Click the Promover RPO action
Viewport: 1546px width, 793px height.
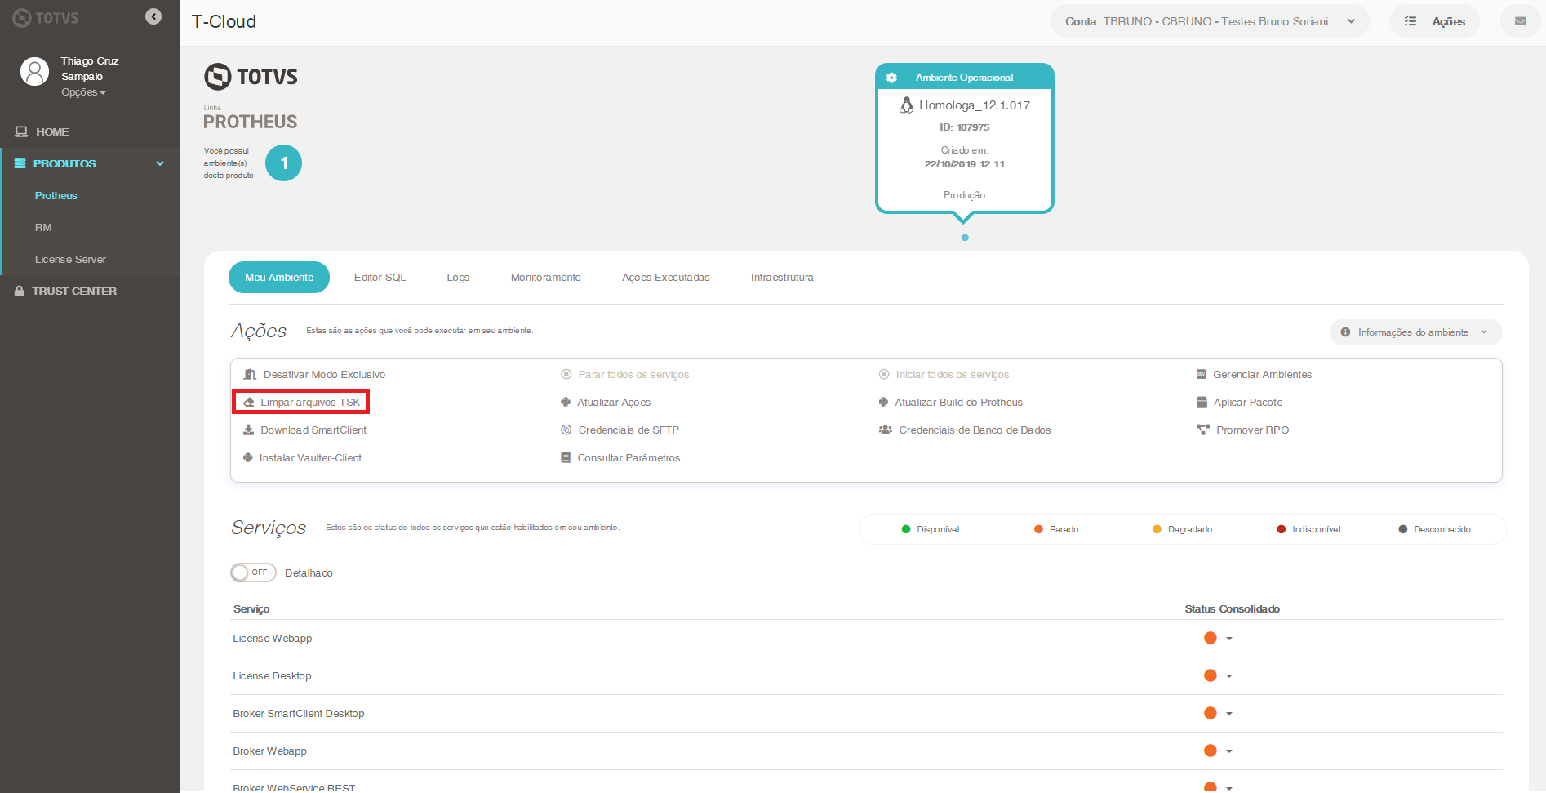[1243, 430]
